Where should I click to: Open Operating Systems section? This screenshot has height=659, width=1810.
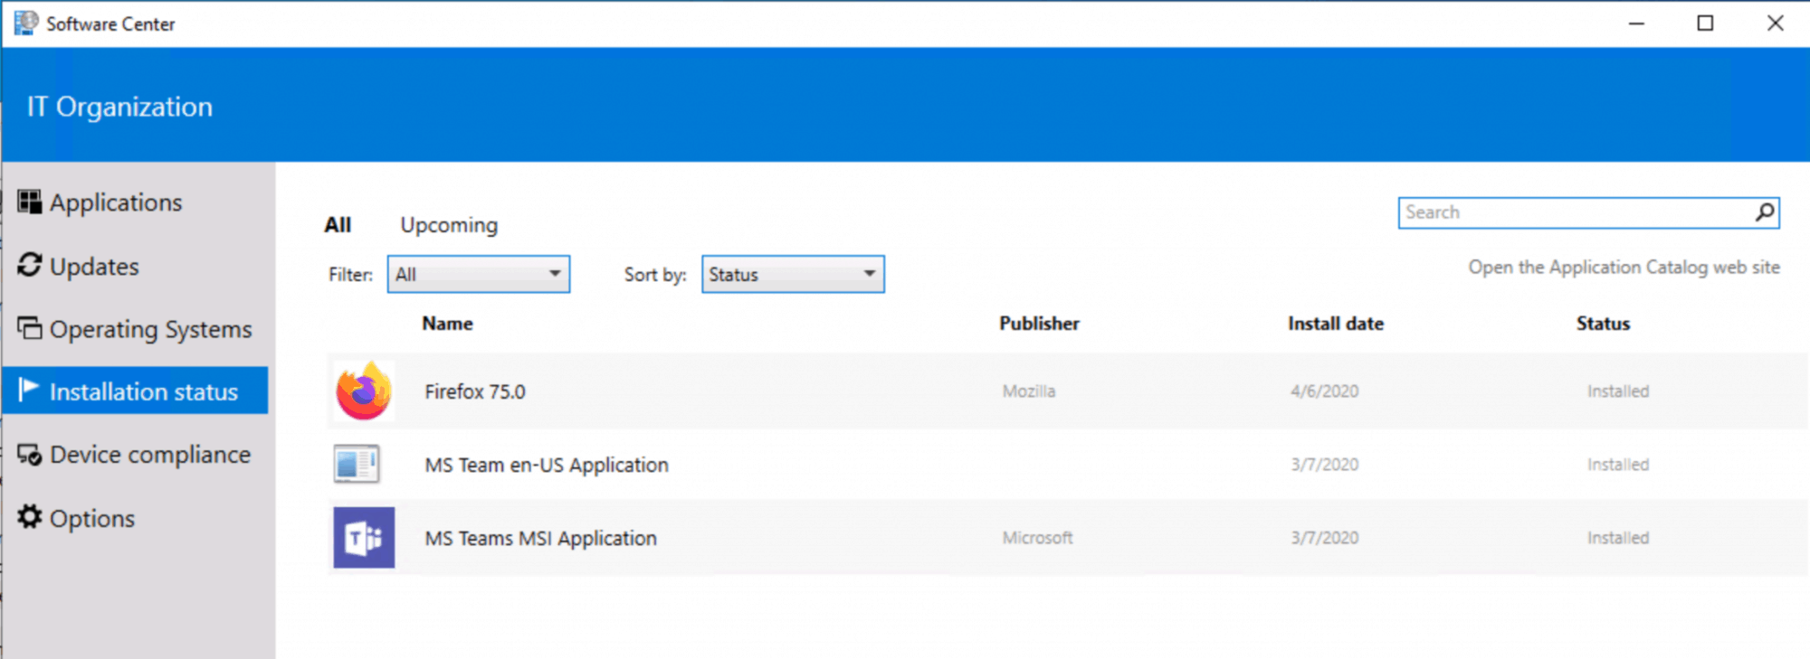[149, 329]
